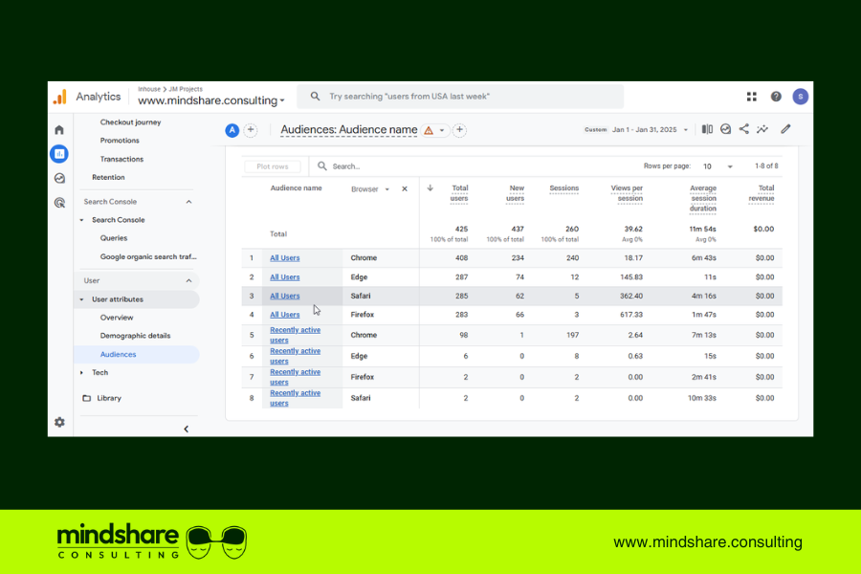Image resolution: width=861 pixels, height=574 pixels.
Task: Open the Google apps grid icon
Action: (x=751, y=97)
